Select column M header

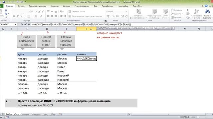pos(185,29)
